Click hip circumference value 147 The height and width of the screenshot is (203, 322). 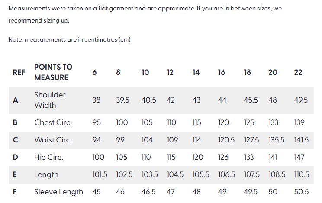click(299, 157)
